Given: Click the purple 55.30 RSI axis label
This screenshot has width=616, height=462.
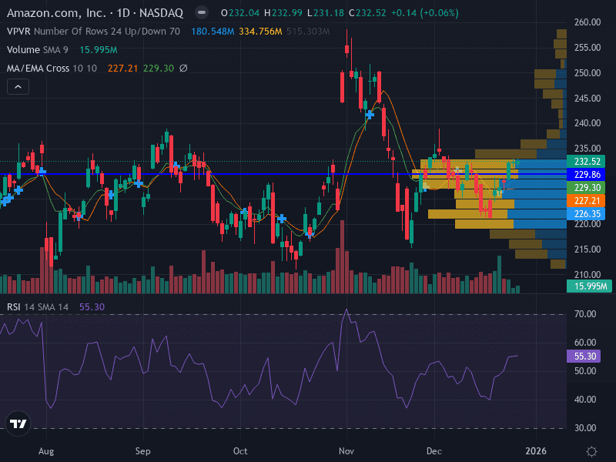Looking at the screenshot, I should [584, 357].
